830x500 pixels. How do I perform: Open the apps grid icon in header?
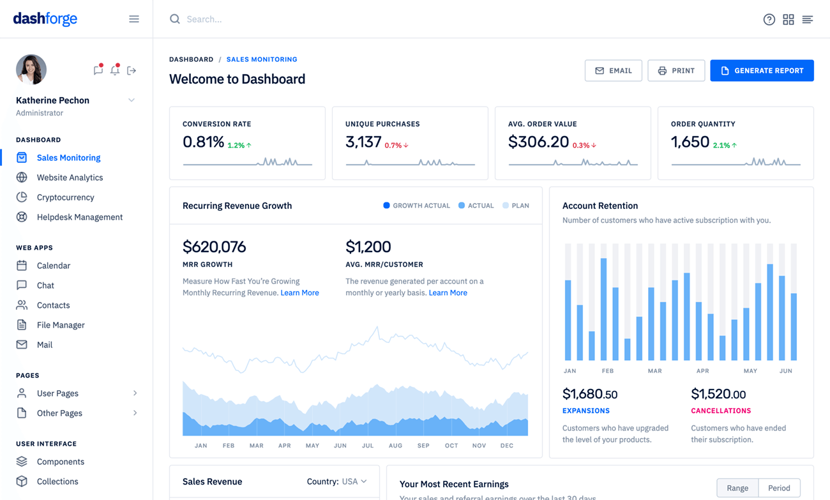pos(788,20)
